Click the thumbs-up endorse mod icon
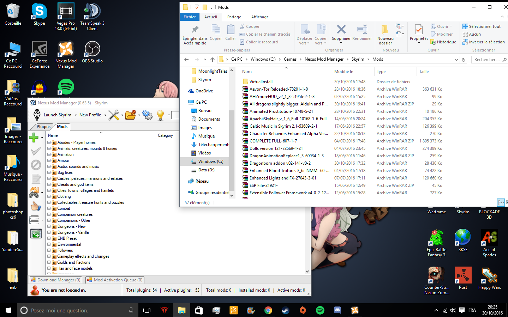 point(36,206)
